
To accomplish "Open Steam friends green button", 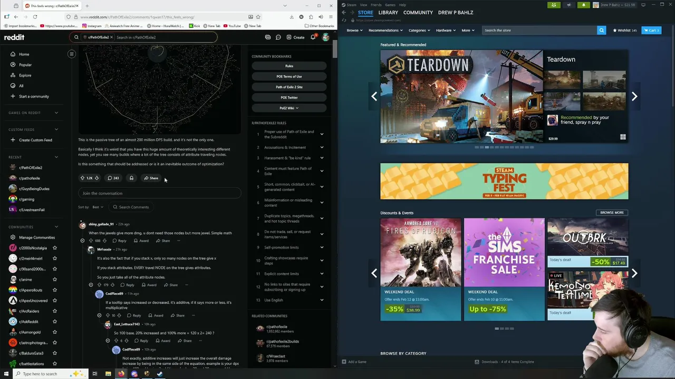I will click(553, 5).
